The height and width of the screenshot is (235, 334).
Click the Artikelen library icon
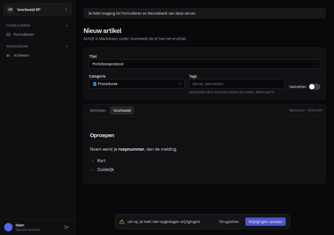[8, 55]
